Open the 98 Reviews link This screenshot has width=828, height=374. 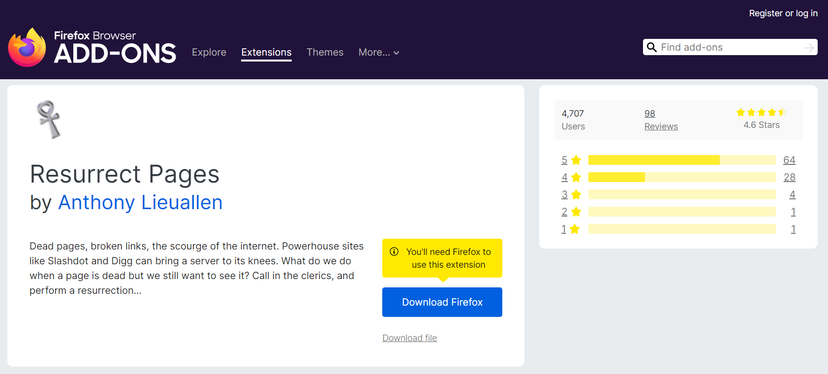[661, 120]
